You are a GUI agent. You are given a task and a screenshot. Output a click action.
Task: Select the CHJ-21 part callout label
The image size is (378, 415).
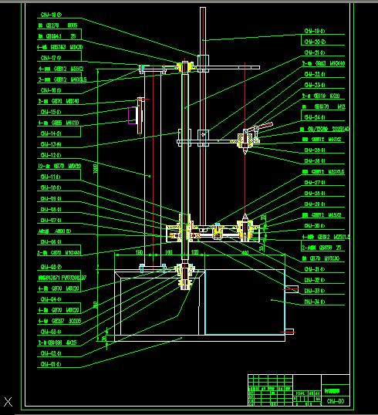pyautogui.click(x=315, y=52)
